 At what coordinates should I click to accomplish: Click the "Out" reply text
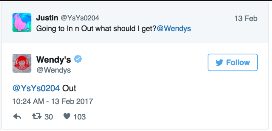[69, 88]
